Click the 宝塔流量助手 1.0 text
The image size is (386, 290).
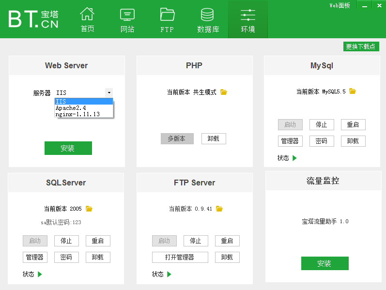(x=325, y=221)
